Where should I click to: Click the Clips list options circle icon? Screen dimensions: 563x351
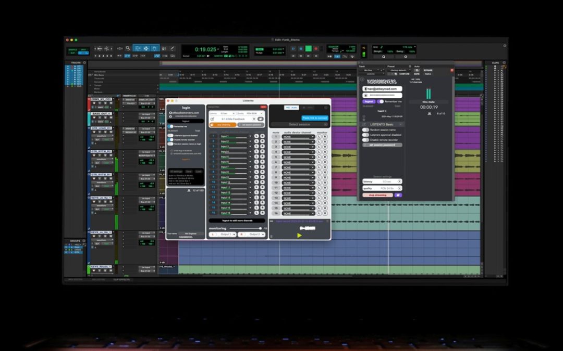coord(504,62)
